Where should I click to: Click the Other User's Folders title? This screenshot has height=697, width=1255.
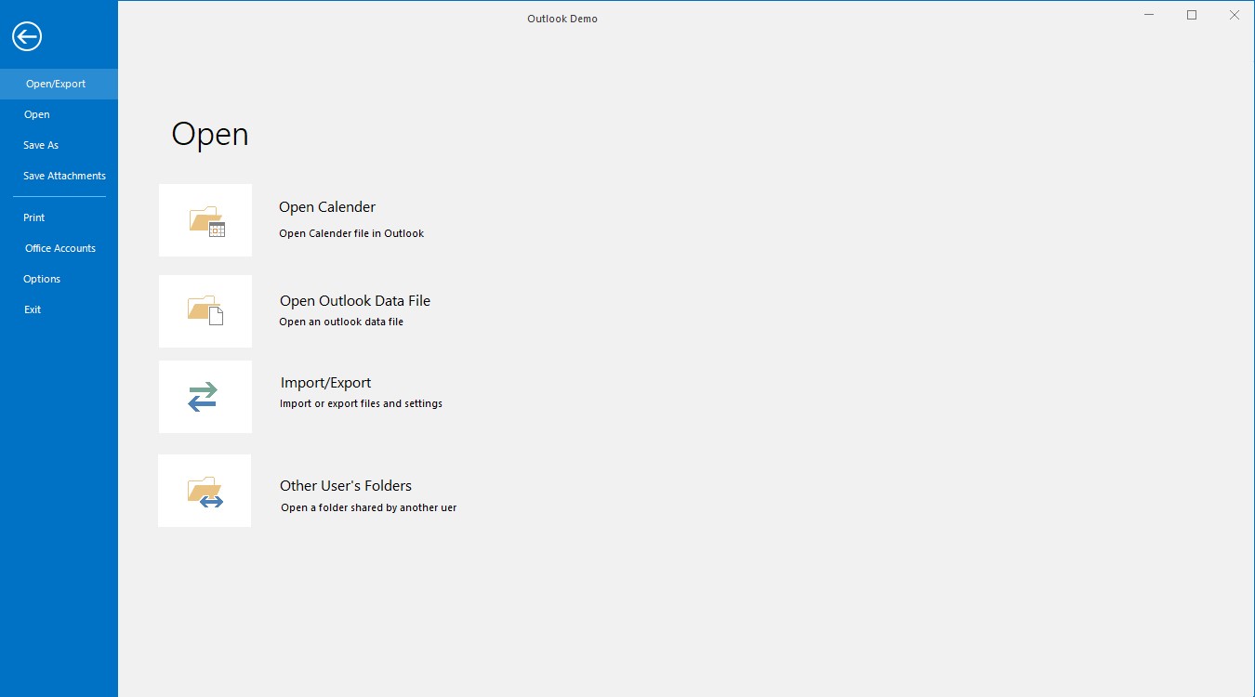346,486
